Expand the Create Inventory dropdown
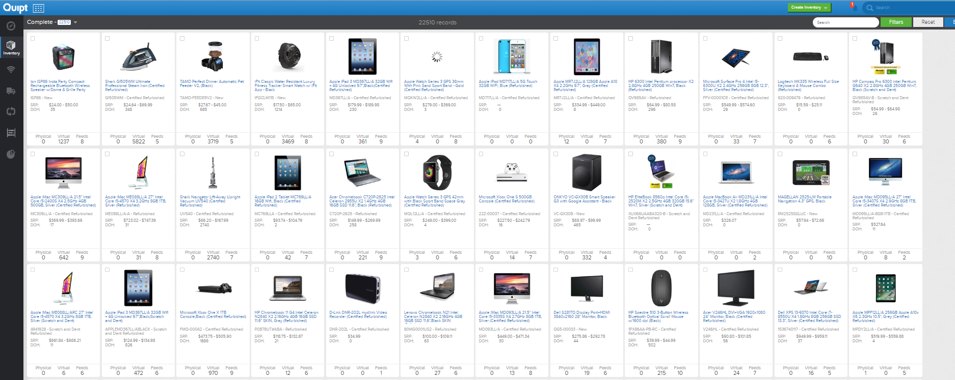 pyautogui.click(x=809, y=8)
